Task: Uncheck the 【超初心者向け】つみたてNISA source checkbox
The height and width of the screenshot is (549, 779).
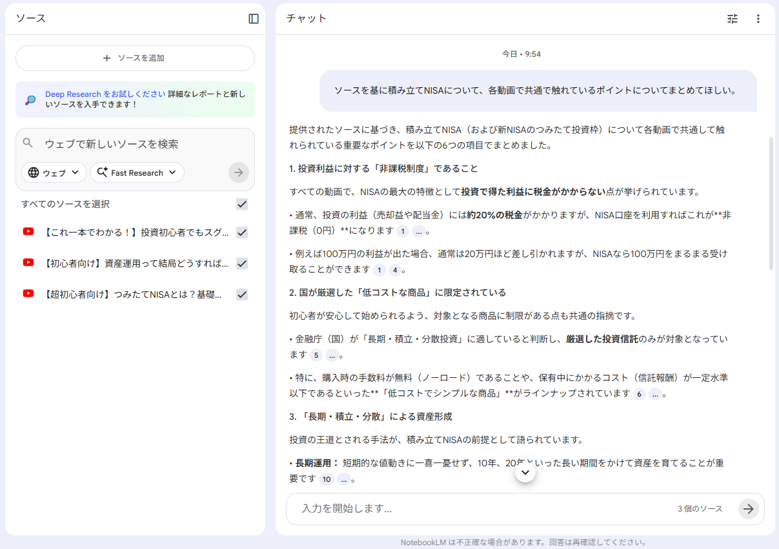Action: 242,295
